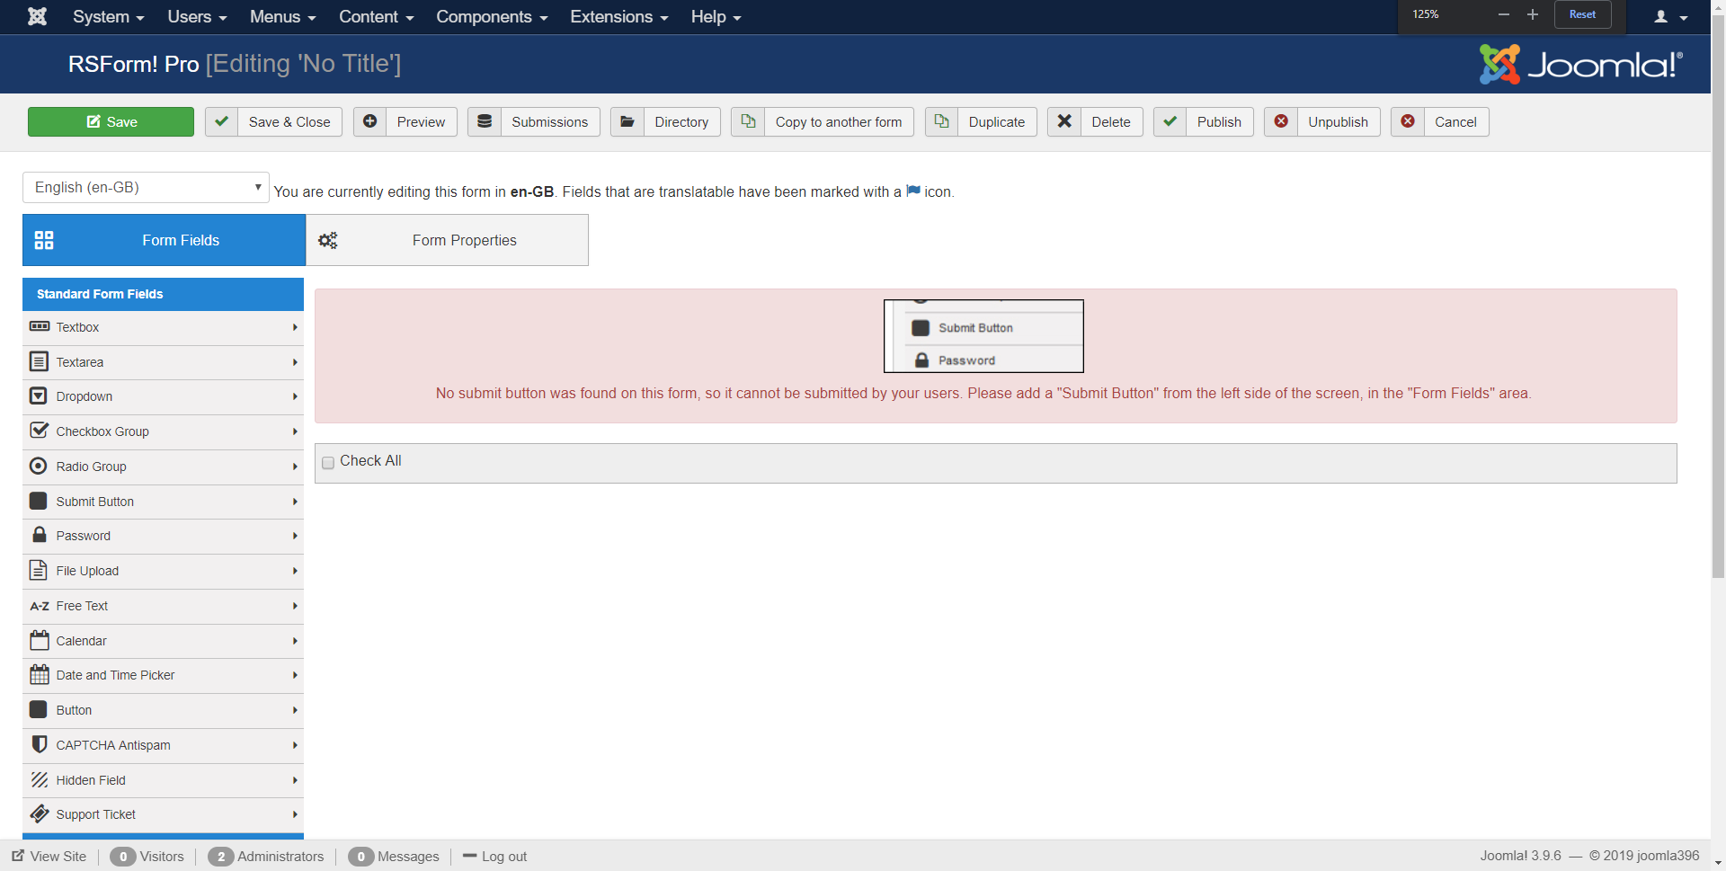Viewport: 1726px width, 871px height.
Task: Open the Extensions menu
Action: click(618, 17)
